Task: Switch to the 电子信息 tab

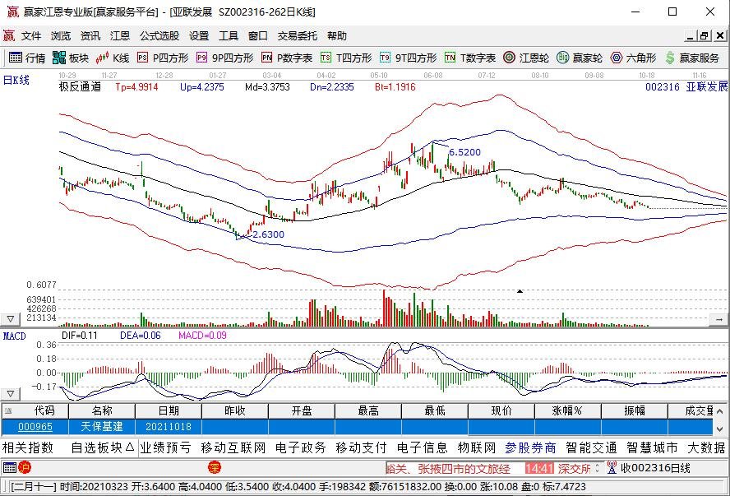Action: tap(423, 447)
